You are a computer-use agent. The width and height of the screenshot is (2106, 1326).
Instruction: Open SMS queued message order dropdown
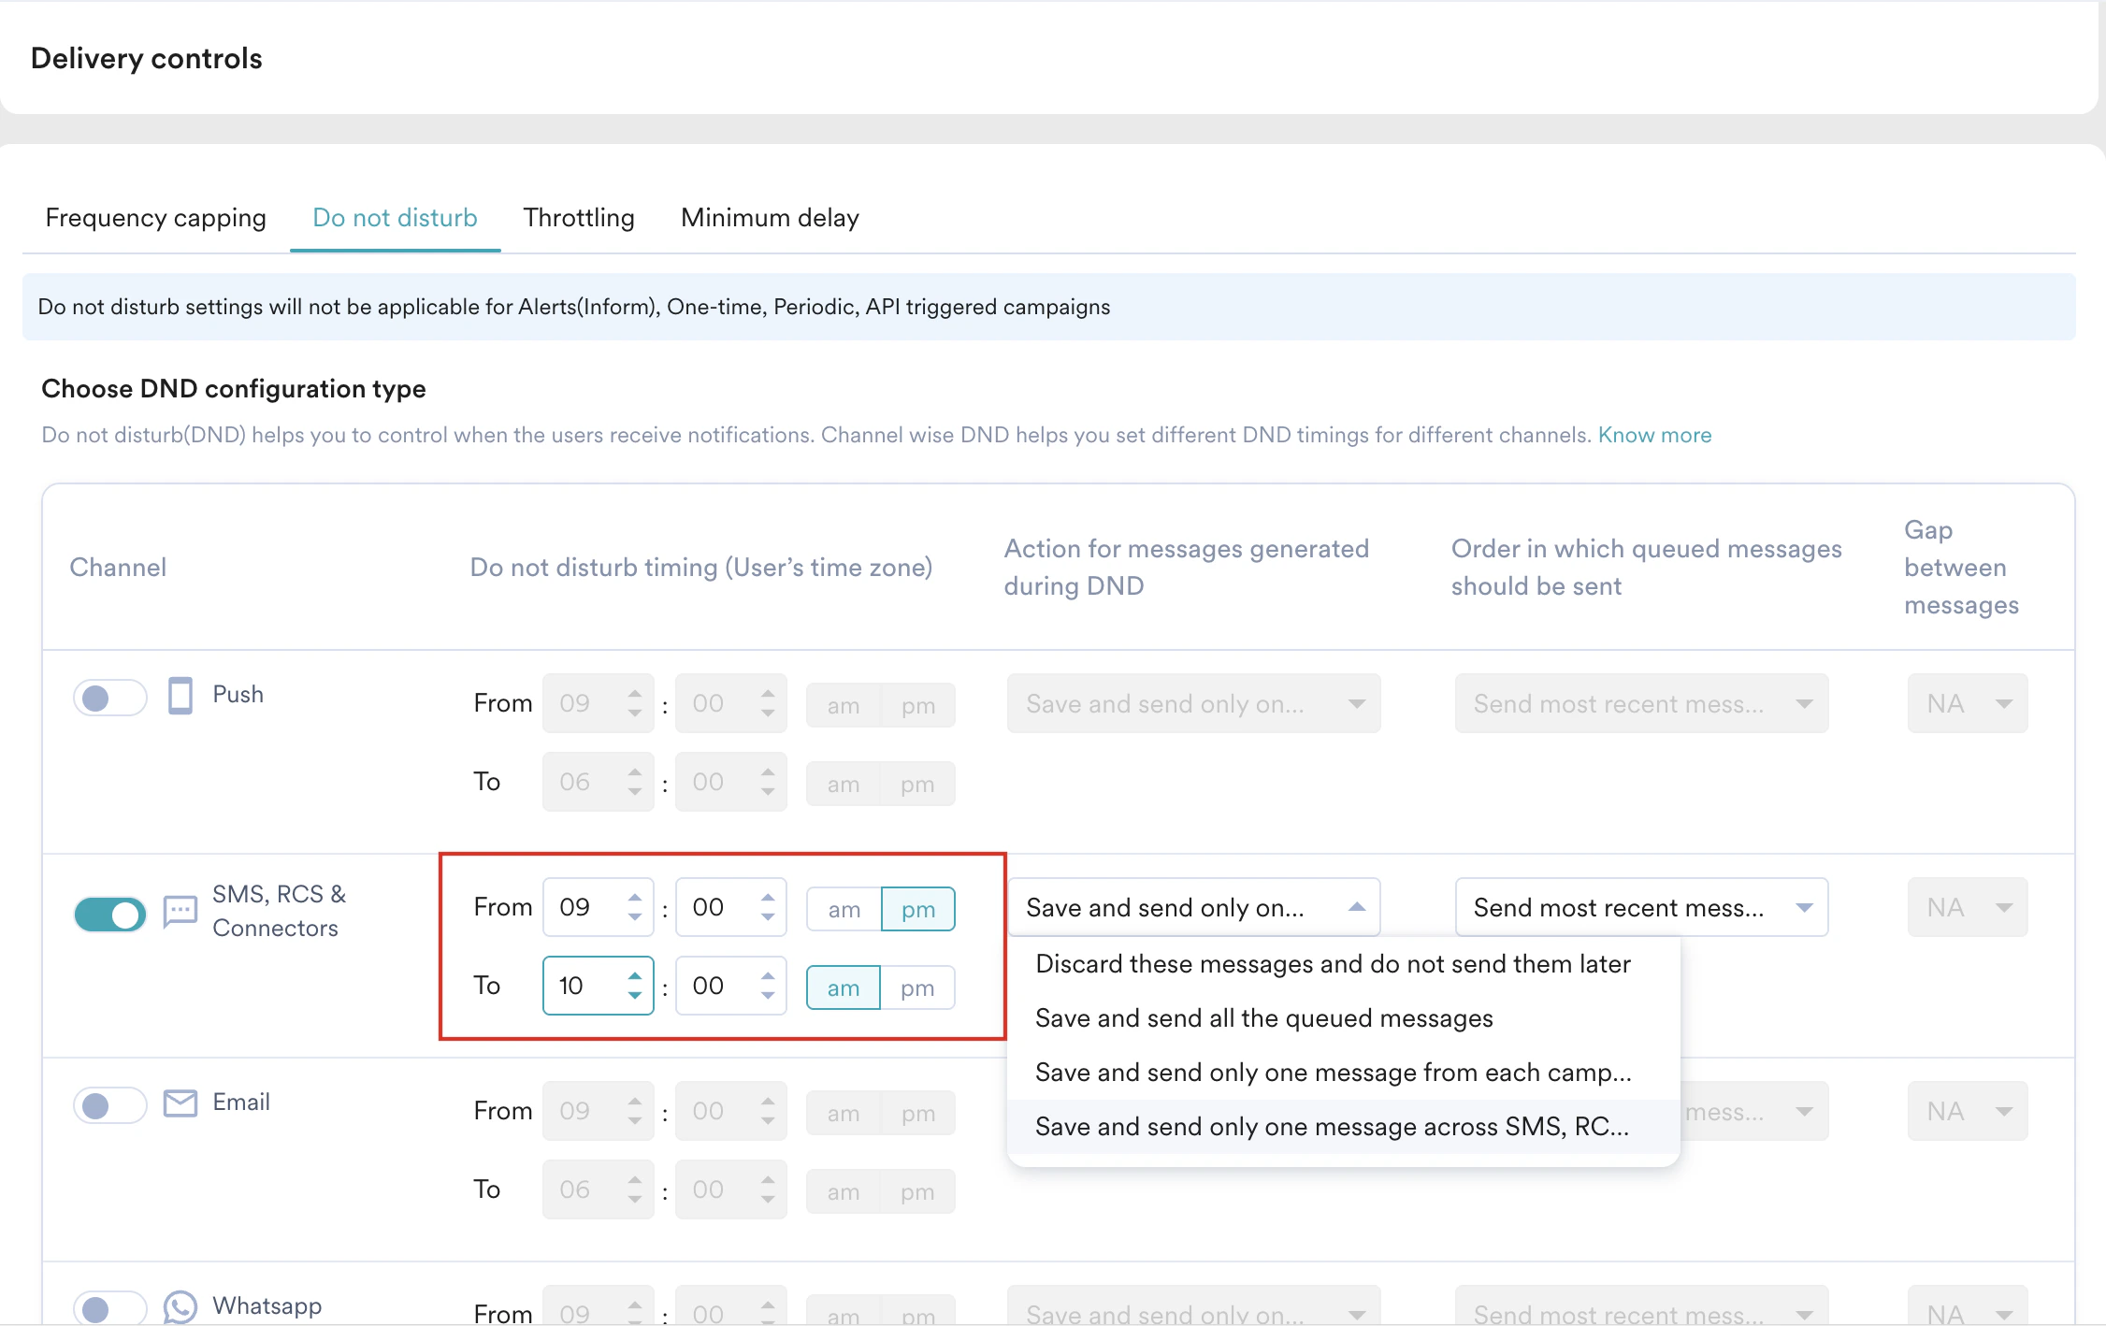(1640, 907)
